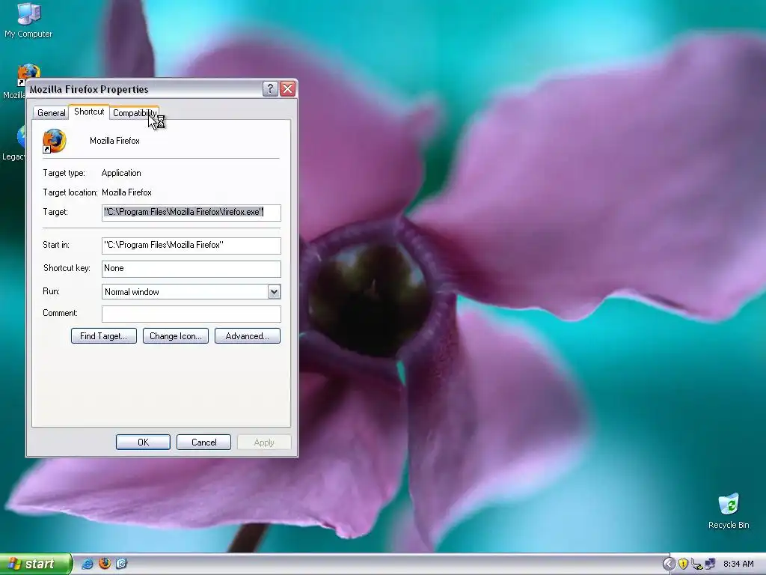
Task: Open Advanced shortcut properties
Action: [247, 336]
